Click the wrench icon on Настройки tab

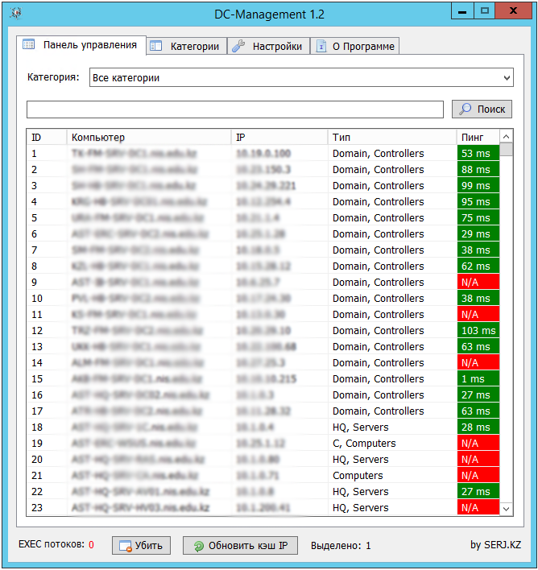click(238, 46)
